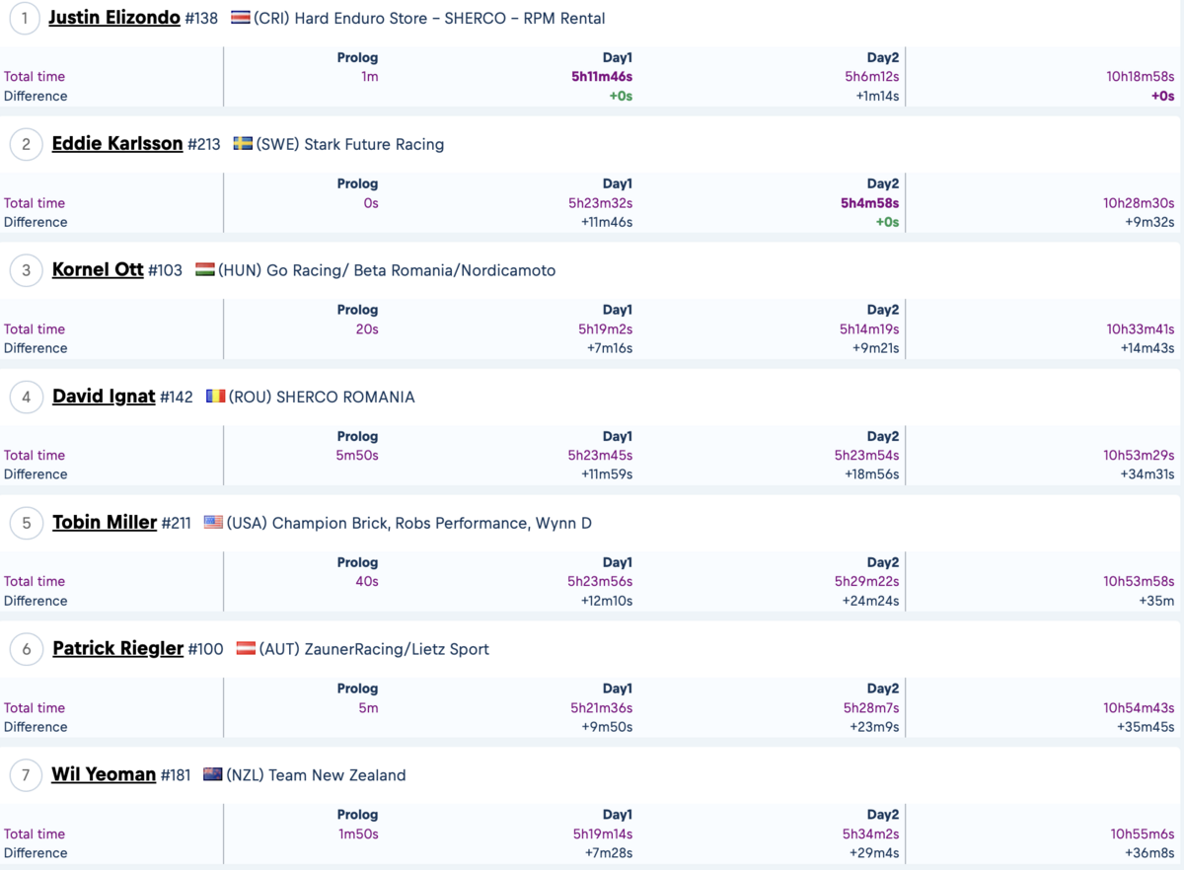Click the New Zealand flag next to Wil Yeoman
This screenshot has width=1184, height=870.
point(212,775)
